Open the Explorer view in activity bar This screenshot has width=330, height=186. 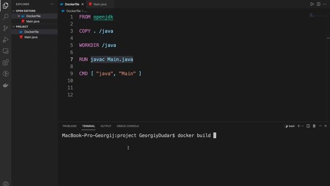tap(6, 5)
